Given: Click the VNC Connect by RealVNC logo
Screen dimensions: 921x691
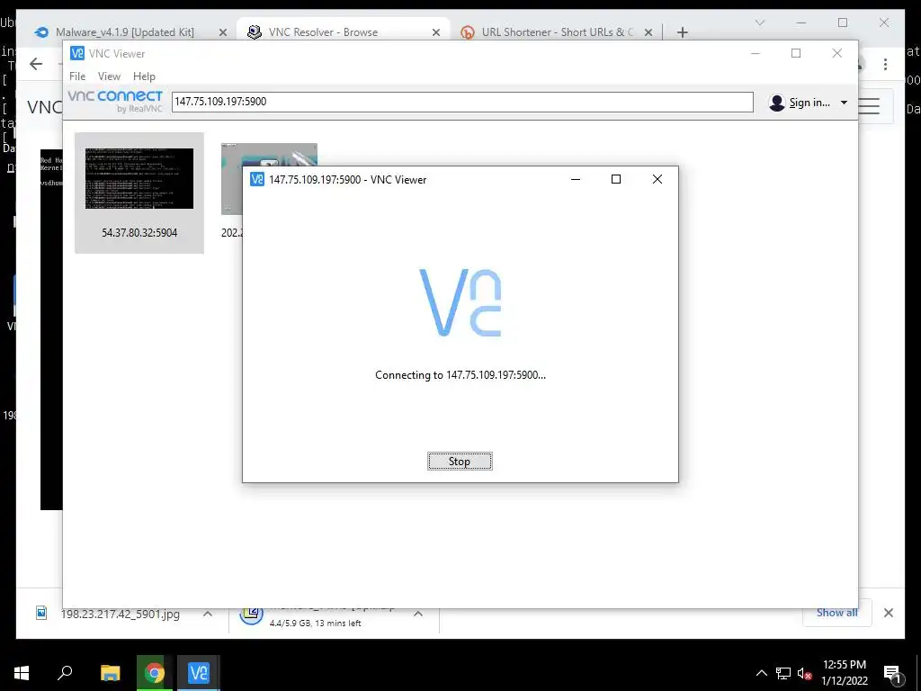Looking at the screenshot, I should [x=115, y=101].
